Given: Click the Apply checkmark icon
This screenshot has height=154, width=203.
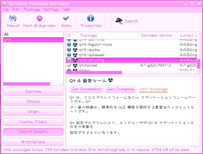Looking at the screenshot, I should [x=66, y=18].
